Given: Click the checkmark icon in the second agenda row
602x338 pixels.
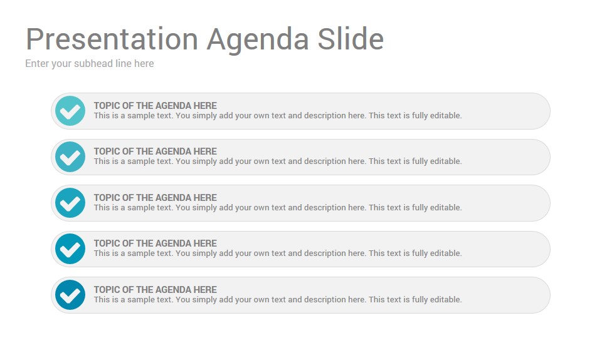Looking at the screenshot, I should point(70,156).
